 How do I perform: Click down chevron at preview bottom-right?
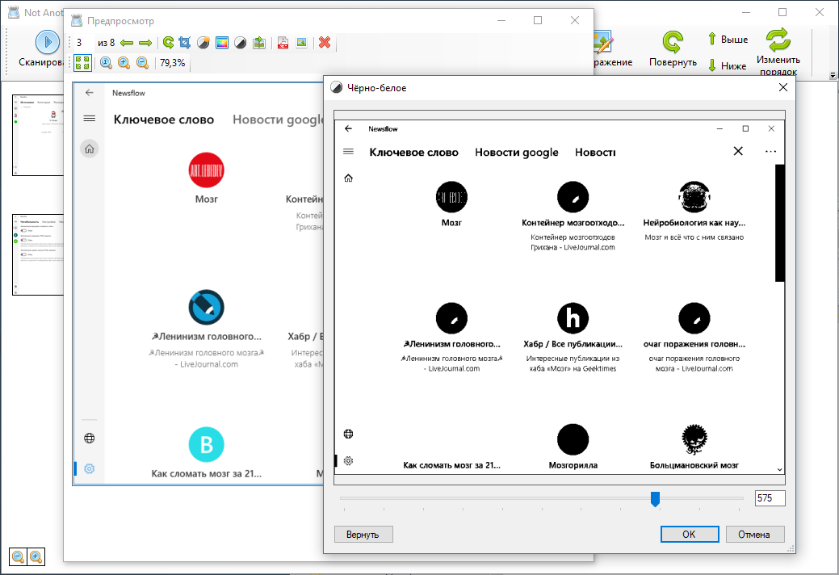[779, 470]
